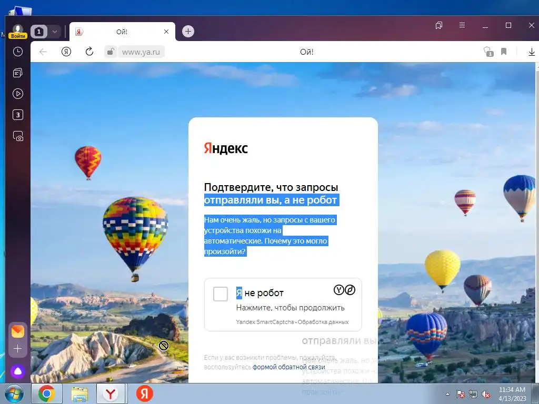
Task: Open the tab counter showing 1
Action: click(39, 32)
